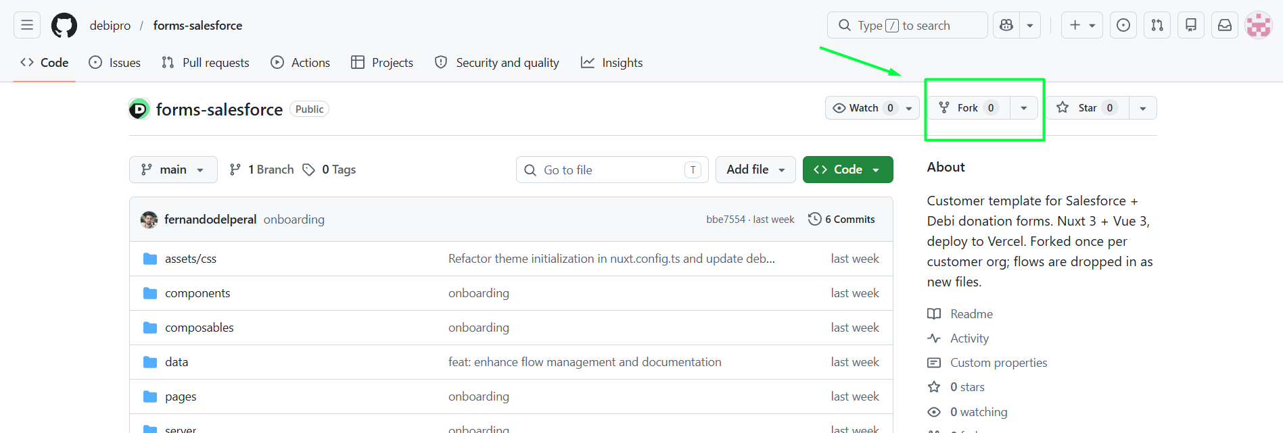Click fernandodelperal's avatar thumbnail
The height and width of the screenshot is (433, 1283).
[x=149, y=220]
